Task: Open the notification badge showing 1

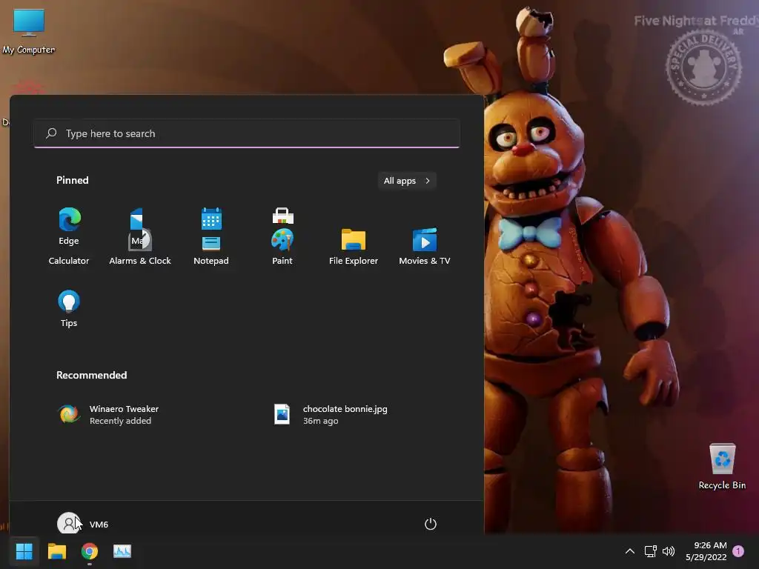Action: pos(738,551)
